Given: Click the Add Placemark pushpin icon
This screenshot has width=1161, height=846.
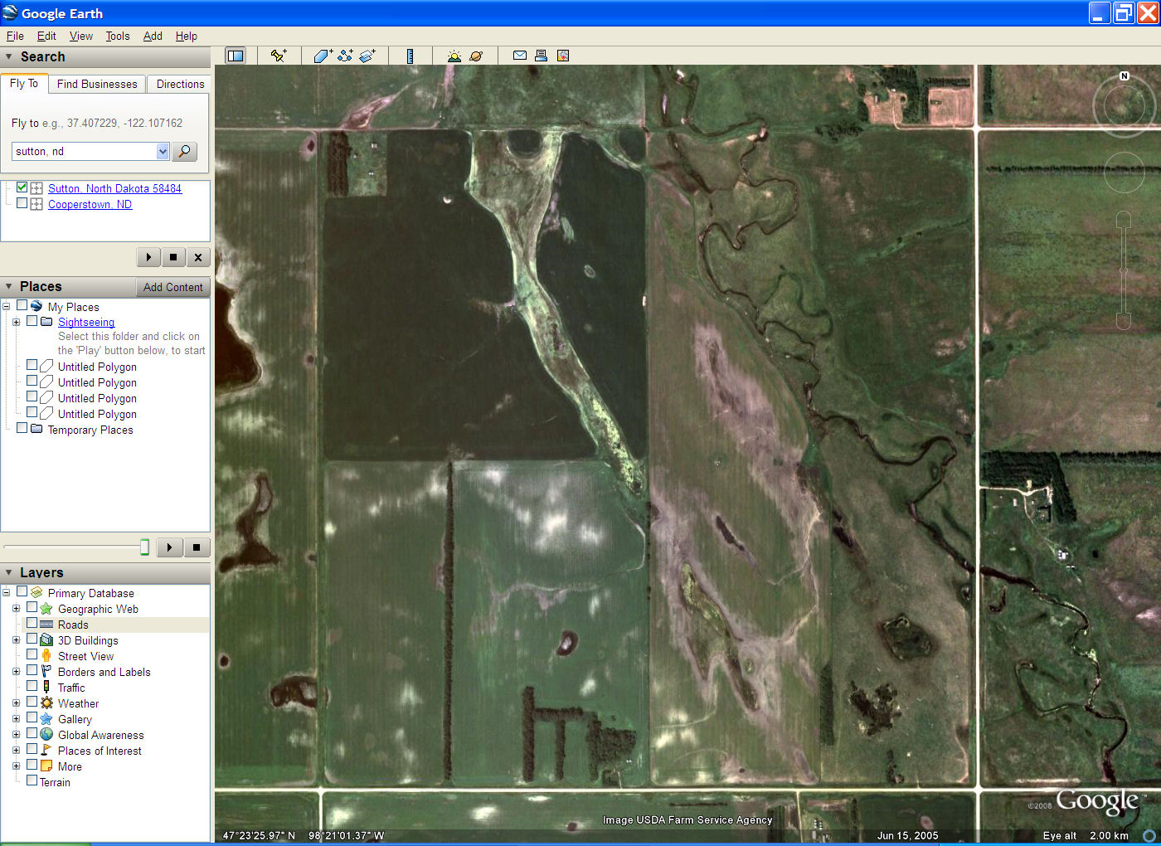Looking at the screenshot, I should pos(279,56).
